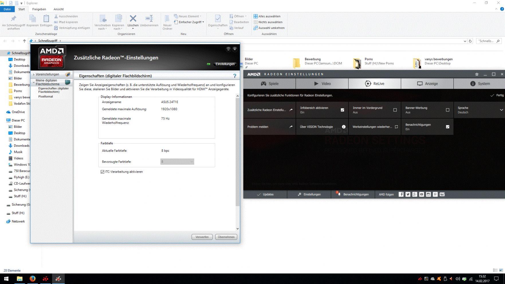Viewport: 505px width, 284px height.
Task: Switch to large icons view in status bar
Action: (x=501, y=270)
